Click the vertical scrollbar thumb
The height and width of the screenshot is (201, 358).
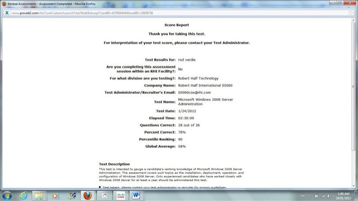353,87
